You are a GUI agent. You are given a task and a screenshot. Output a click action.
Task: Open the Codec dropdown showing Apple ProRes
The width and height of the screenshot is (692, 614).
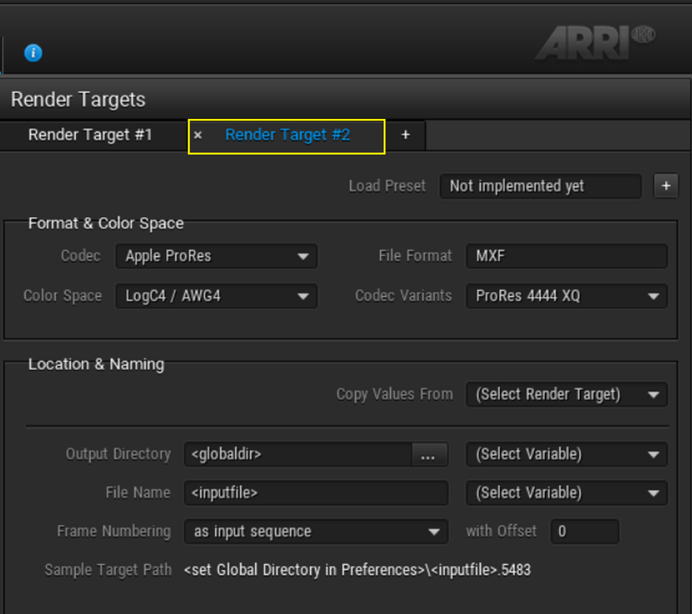217,256
